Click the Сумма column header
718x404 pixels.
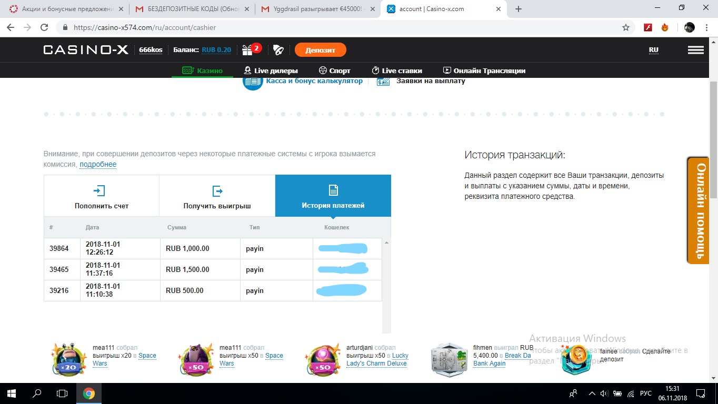[x=177, y=227]
